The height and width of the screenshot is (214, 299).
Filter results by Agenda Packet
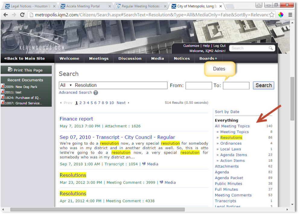pos(229,178)
